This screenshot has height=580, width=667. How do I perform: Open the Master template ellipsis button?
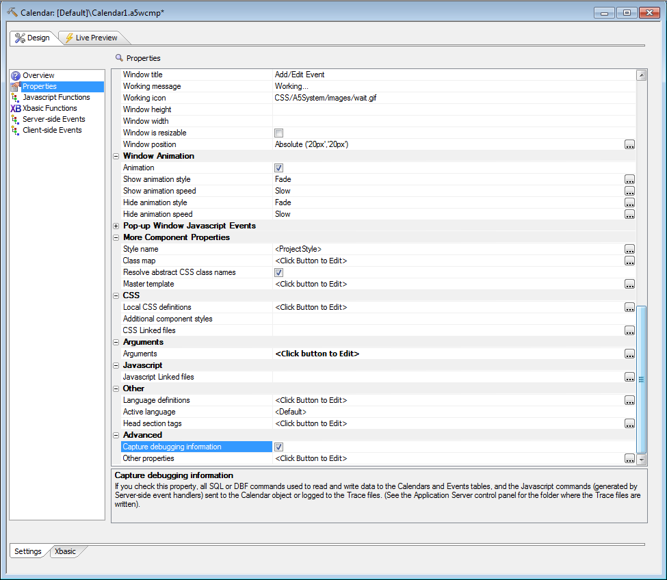tap(629, 284)
